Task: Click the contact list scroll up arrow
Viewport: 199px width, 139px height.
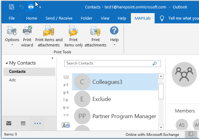Action: 161,76
